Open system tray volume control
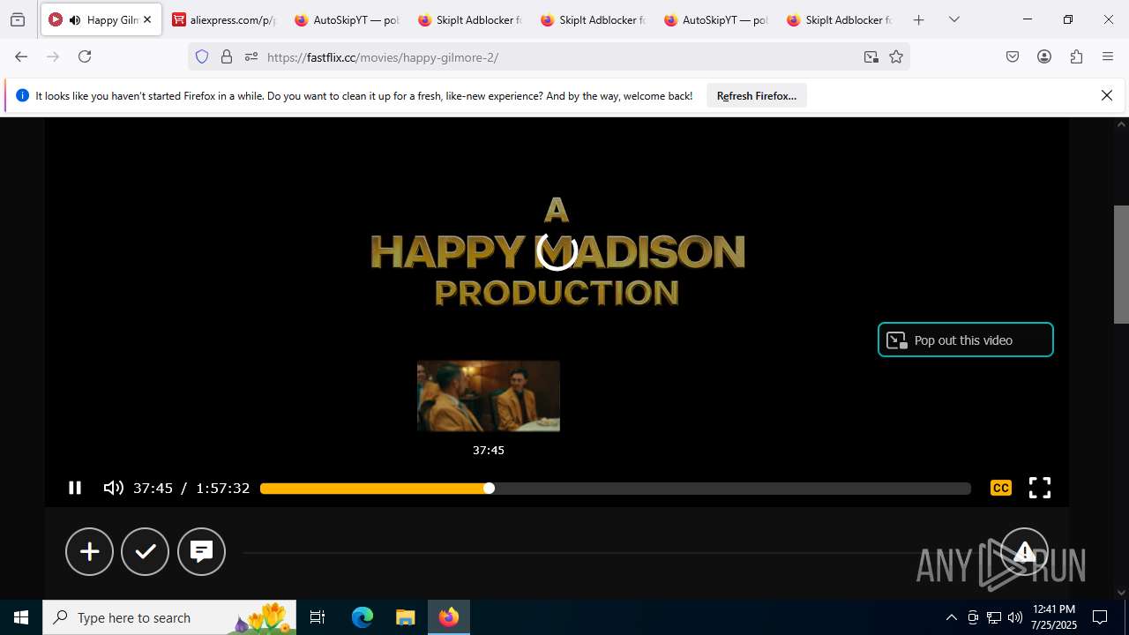 [1015, 617]
